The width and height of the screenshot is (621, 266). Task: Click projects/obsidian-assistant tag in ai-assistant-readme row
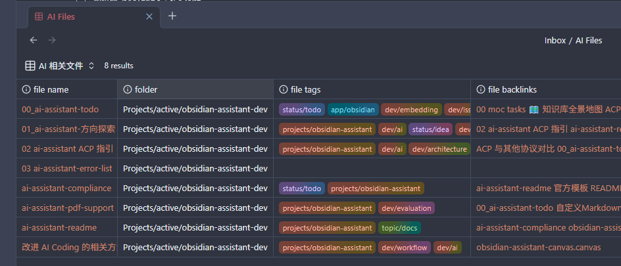(x=327, y=229)
